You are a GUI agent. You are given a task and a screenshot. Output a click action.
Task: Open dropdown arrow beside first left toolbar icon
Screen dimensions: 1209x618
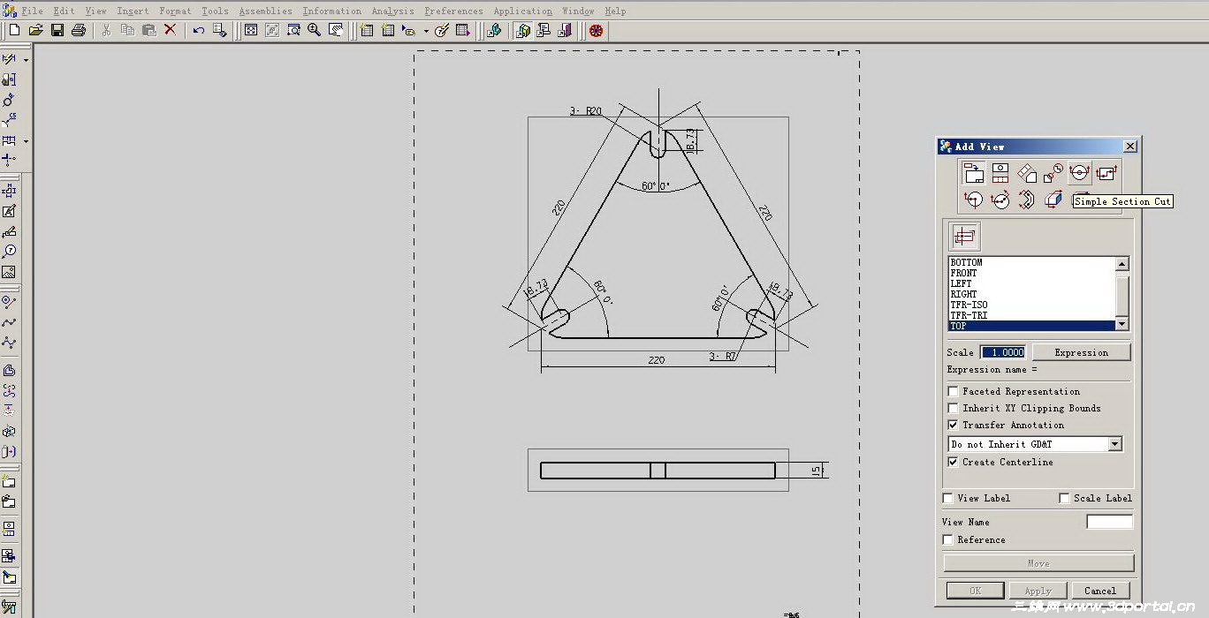pyautogui.click(x=26, y=60)
